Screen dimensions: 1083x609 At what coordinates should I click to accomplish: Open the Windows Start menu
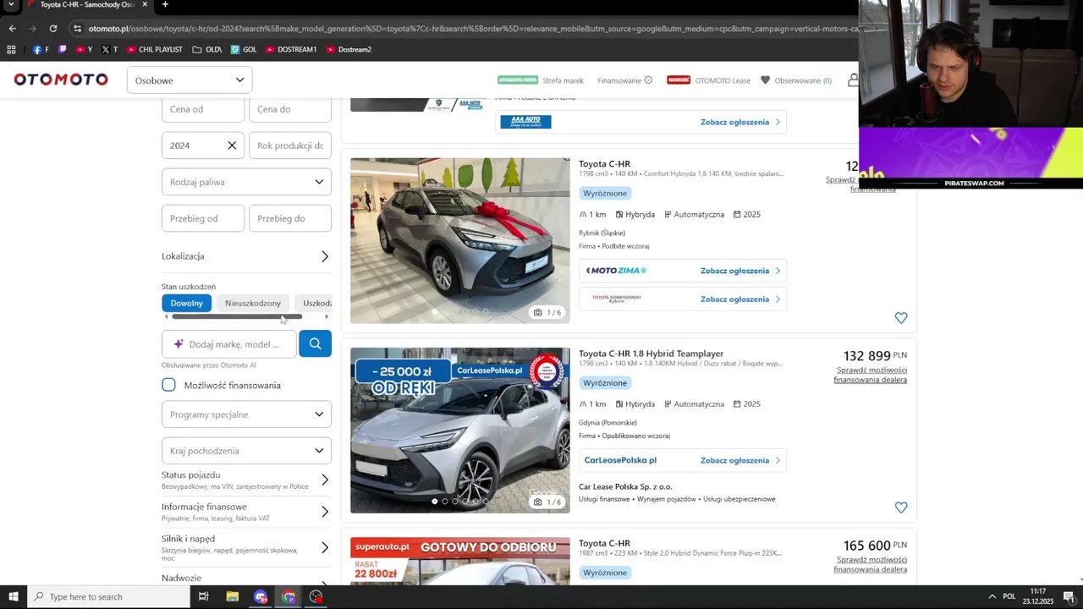click(13, 596)
